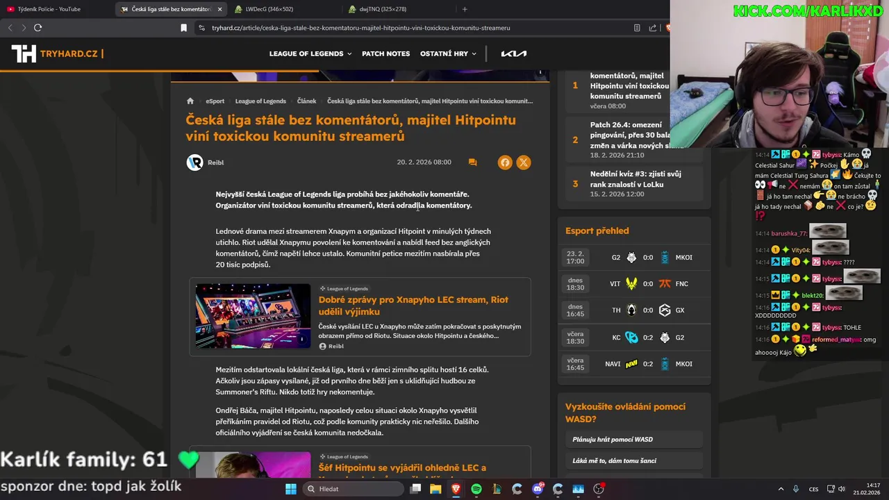Screen dimensions: 889x500
Task: Open the article comments bubble icon
Action: (x=472, y=162)
